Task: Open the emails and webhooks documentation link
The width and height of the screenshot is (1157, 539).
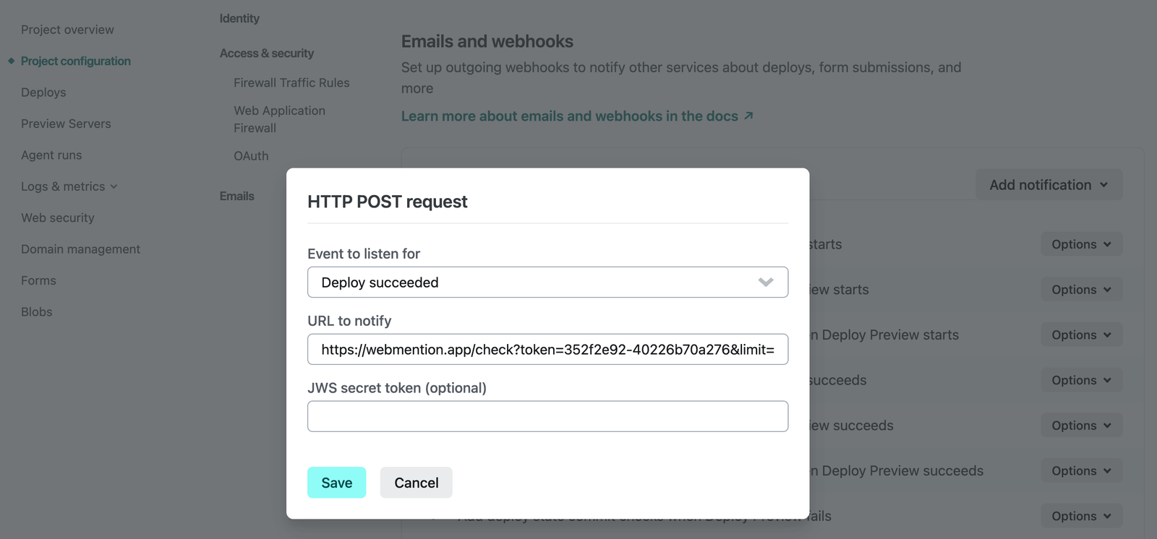Action: pyautogui.click(x=568, y=116)
